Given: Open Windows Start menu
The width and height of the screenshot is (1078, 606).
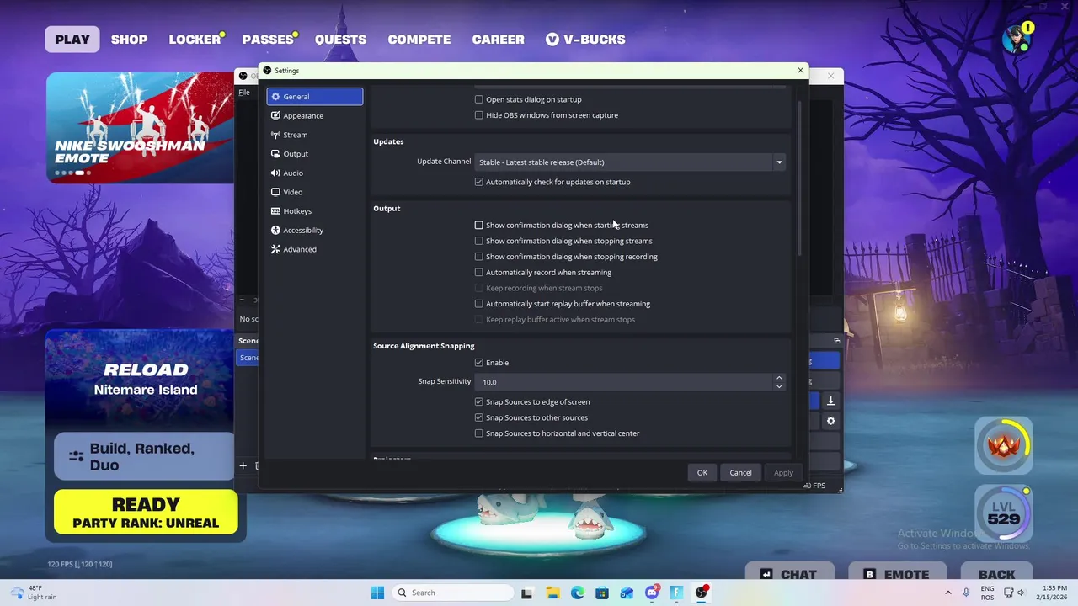Looking at the screenshot, I should click(377, 593).
